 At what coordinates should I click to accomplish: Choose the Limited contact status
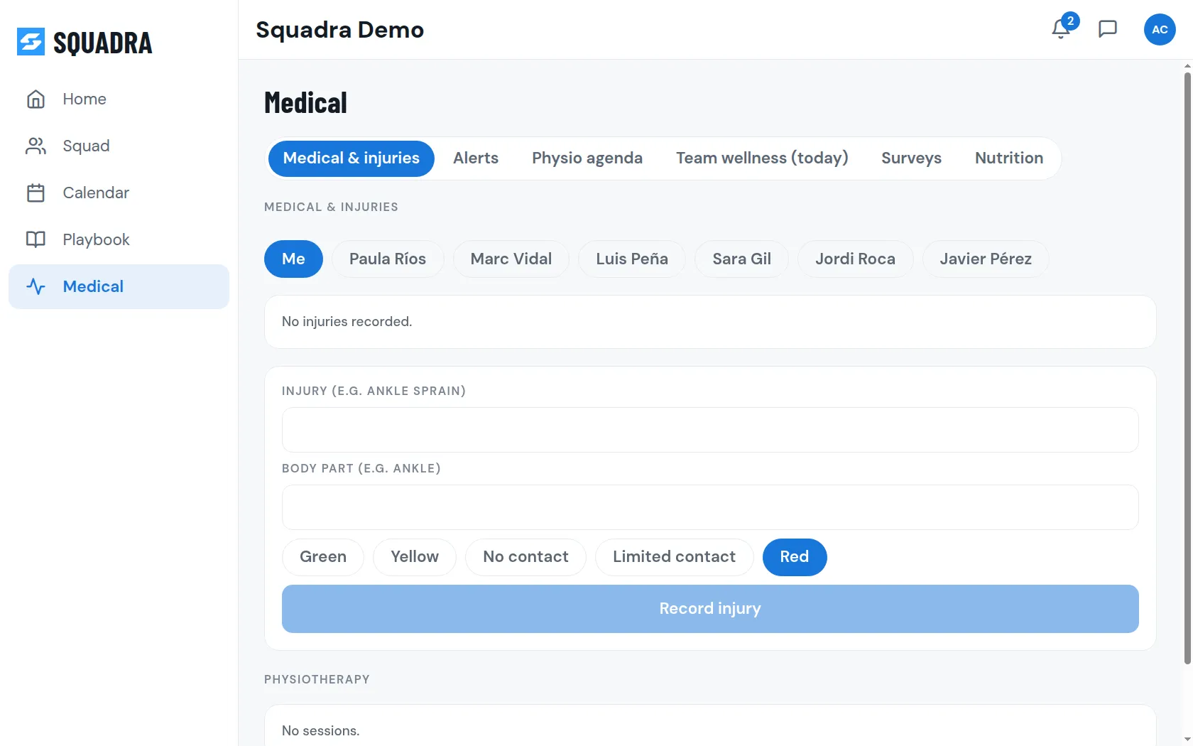click(x=674, y=557)
